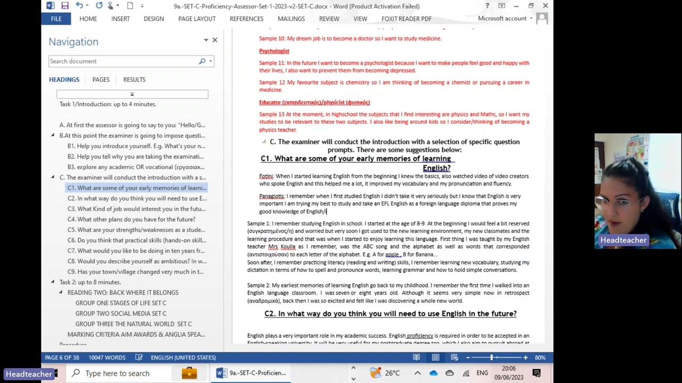The width and height of the screenshot is (682, 383).
Task: Select the HEADINGS navigation tab
Action: 64,79
